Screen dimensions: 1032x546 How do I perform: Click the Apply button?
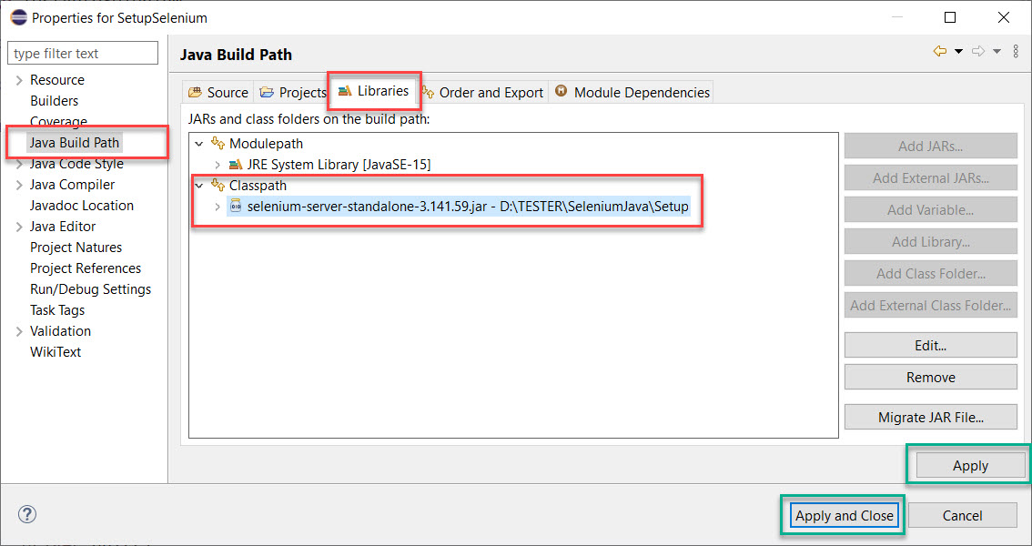coord(970,466)
